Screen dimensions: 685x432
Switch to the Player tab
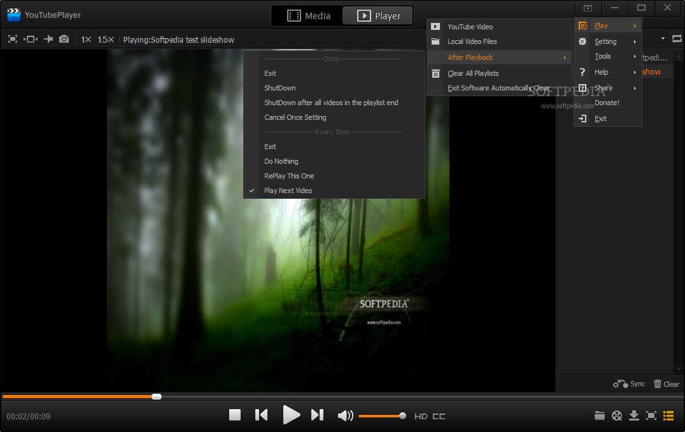pos(378,16)
